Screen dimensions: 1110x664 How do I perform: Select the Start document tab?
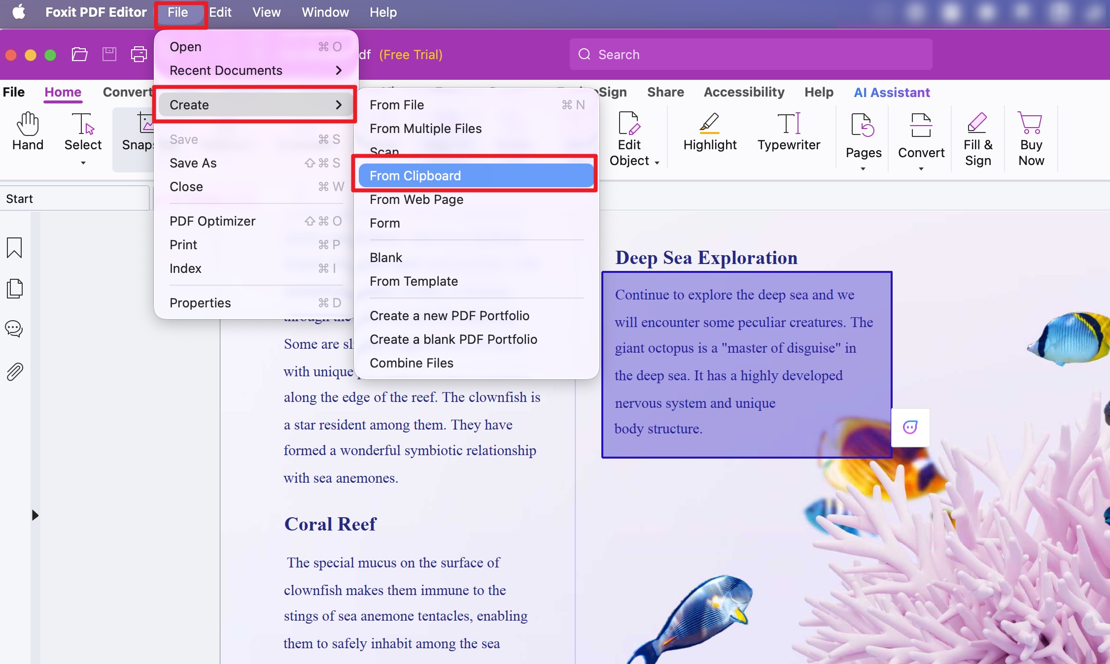pos(74,199)
